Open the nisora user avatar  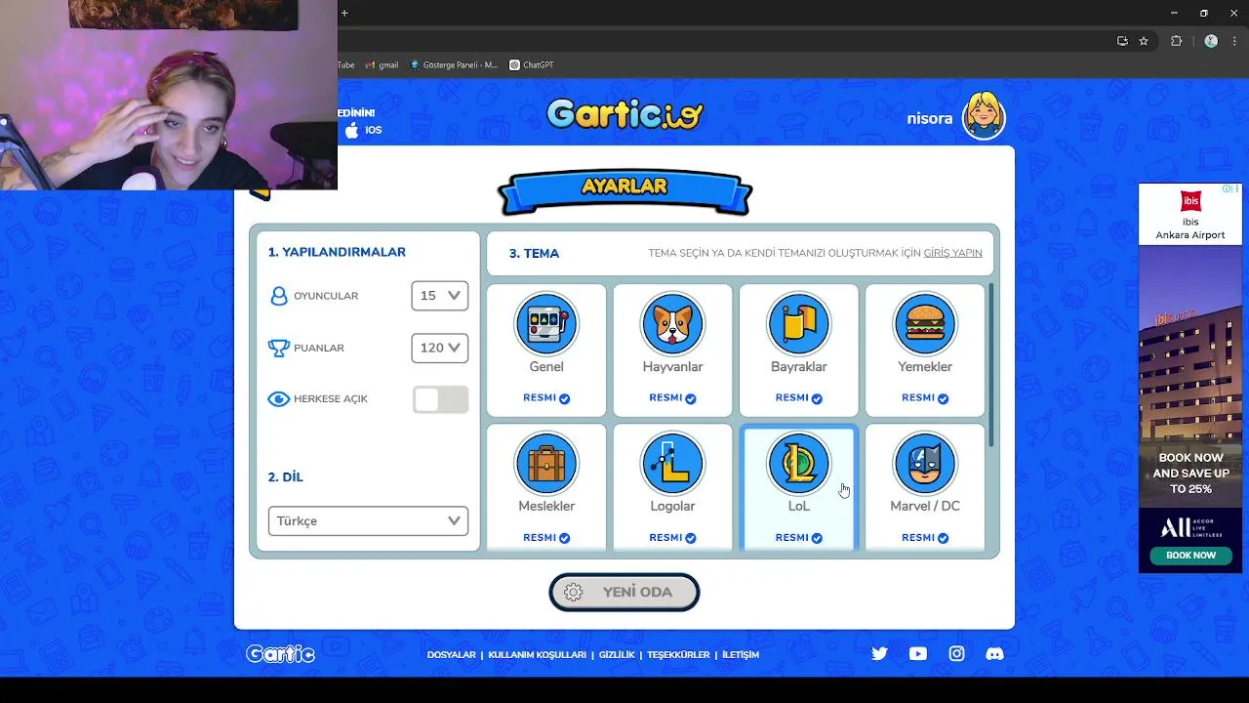pos(984,116)
